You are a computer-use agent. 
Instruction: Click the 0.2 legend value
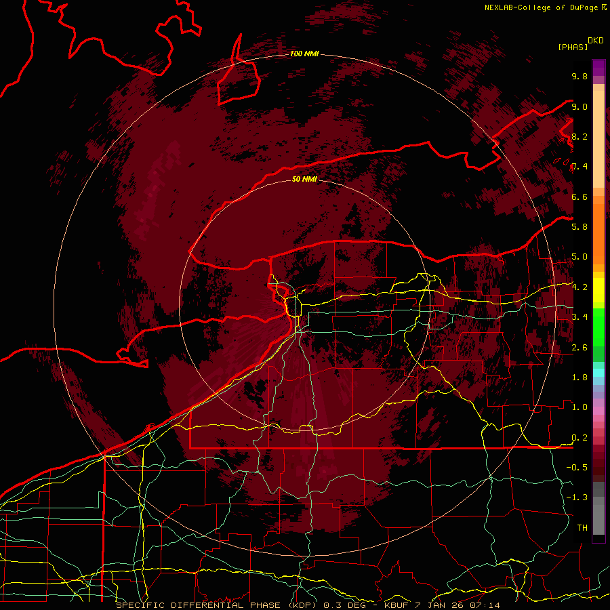[x=579, y=438]
